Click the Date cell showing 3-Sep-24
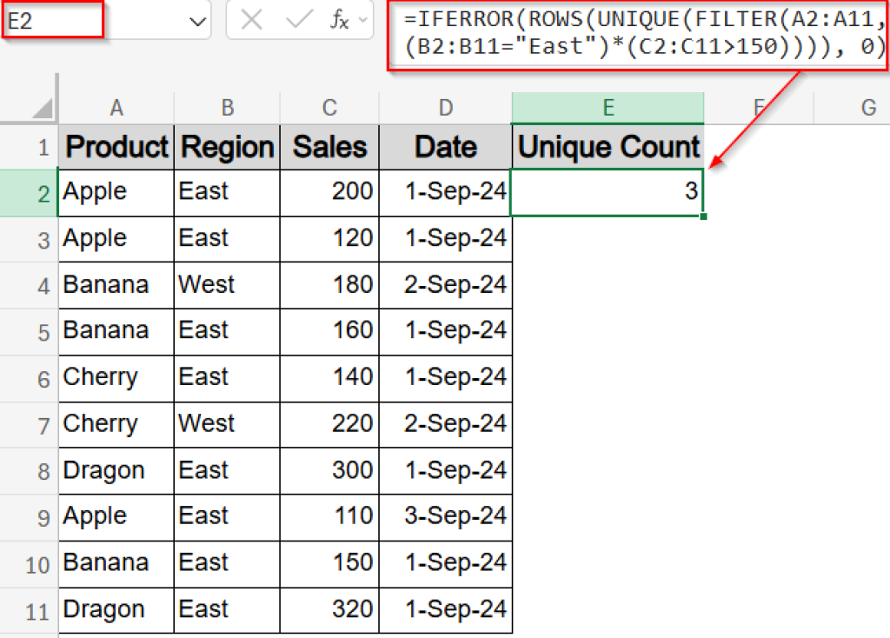The image size is (890, 638). pos(445,517)
